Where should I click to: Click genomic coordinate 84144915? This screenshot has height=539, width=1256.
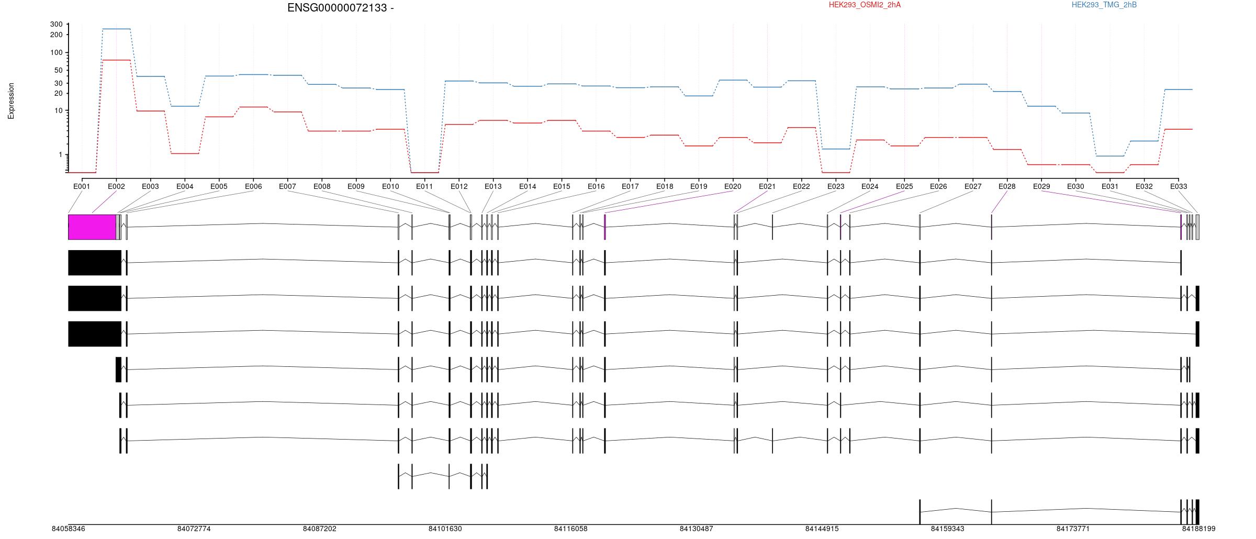[822, 529]
